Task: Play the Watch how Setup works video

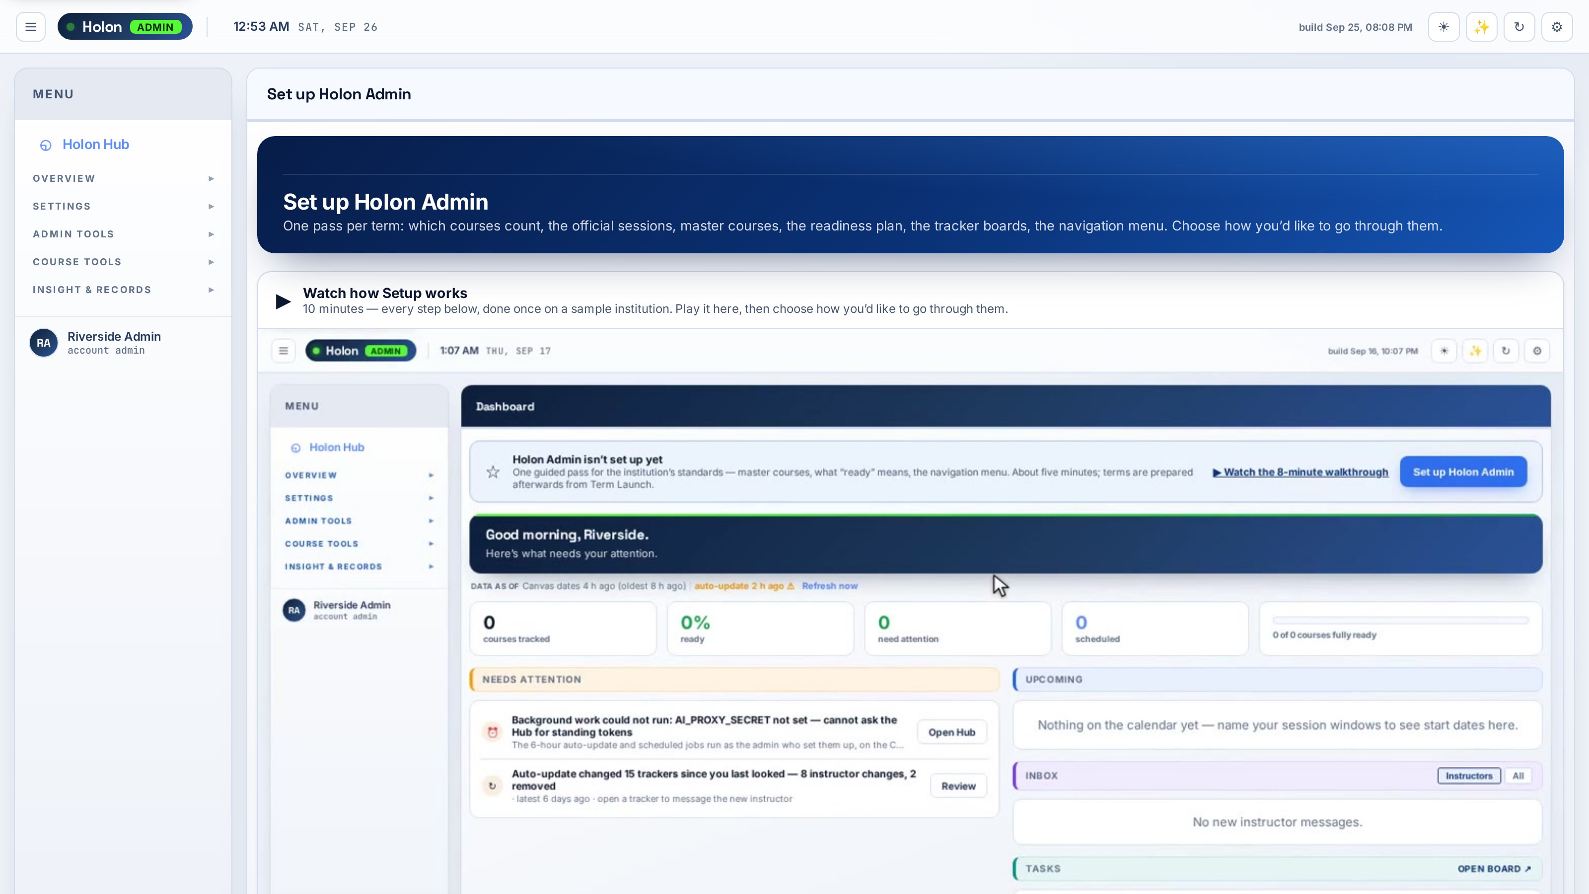Action: tap(283, 301)
